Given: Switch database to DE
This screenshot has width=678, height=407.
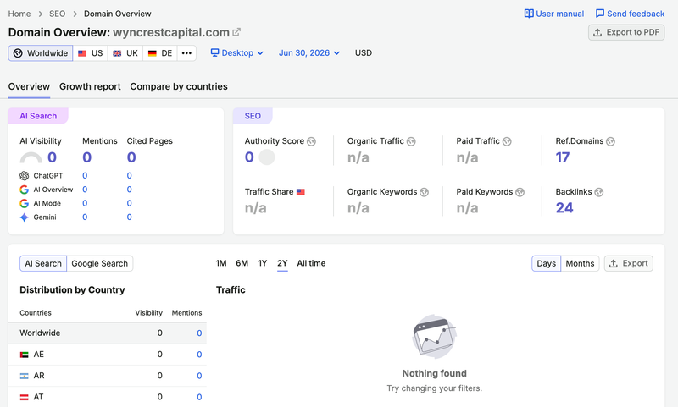Looking at the screenshot, I should 160,53.
